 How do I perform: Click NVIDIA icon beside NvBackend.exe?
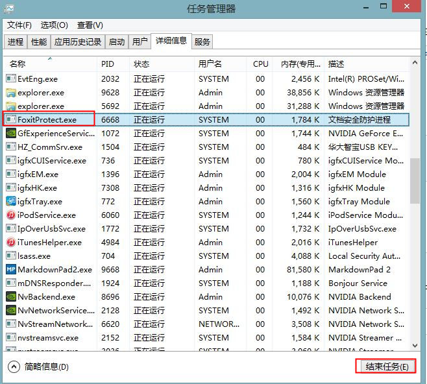tap(11, 296)
